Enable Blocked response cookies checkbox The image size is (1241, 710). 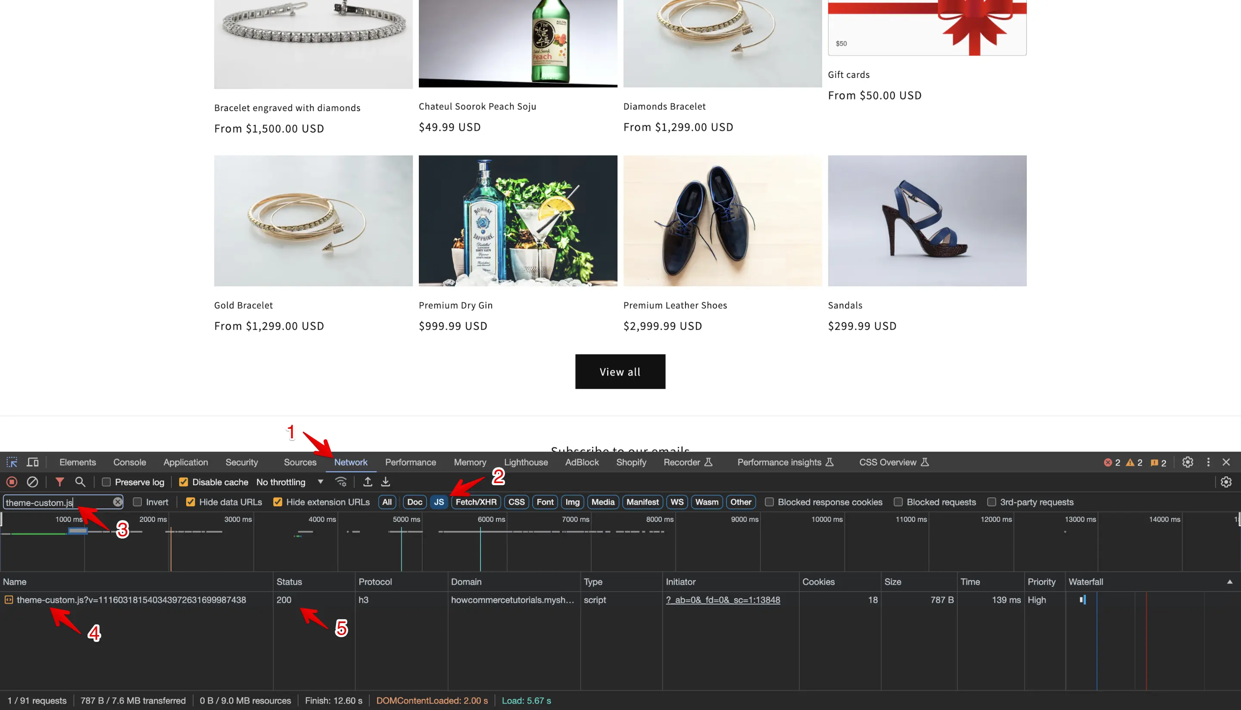point(769,502)
